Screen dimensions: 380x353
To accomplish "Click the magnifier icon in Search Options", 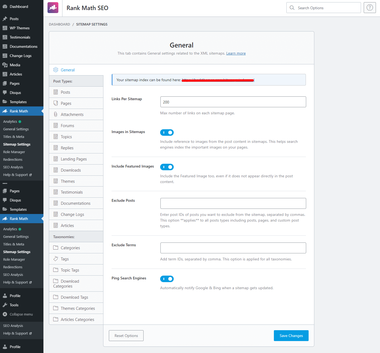I will pyautogui.click(x=292, y=8).
